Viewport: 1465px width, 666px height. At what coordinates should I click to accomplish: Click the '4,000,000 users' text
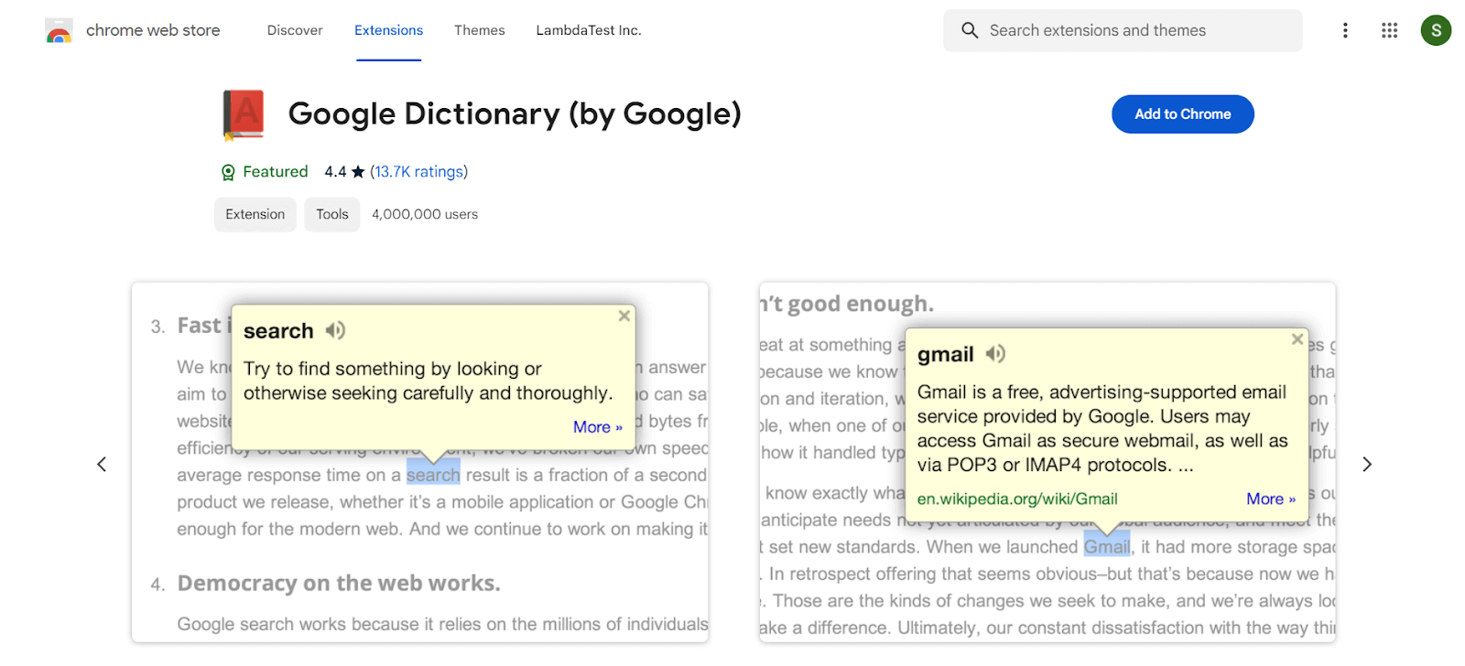tap(425, 214)
